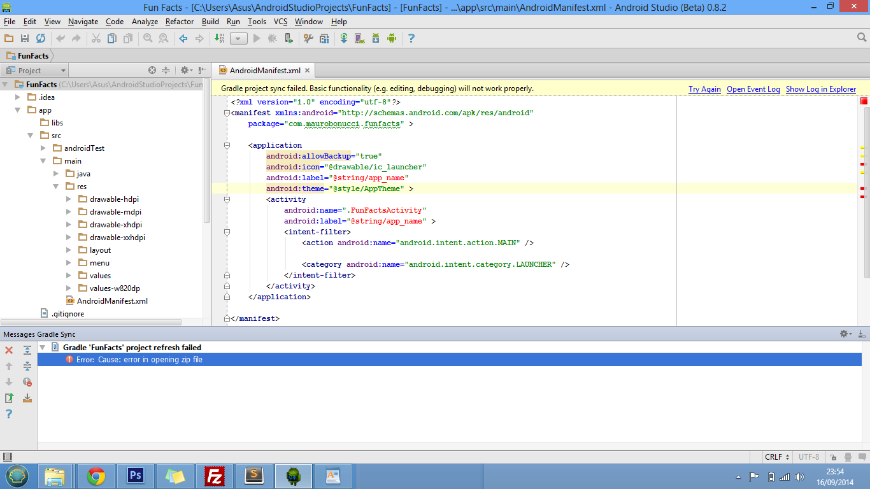Click the Save All floppy disk icon
Viewport: 870px width, 489px height.
tap(25, 38)
